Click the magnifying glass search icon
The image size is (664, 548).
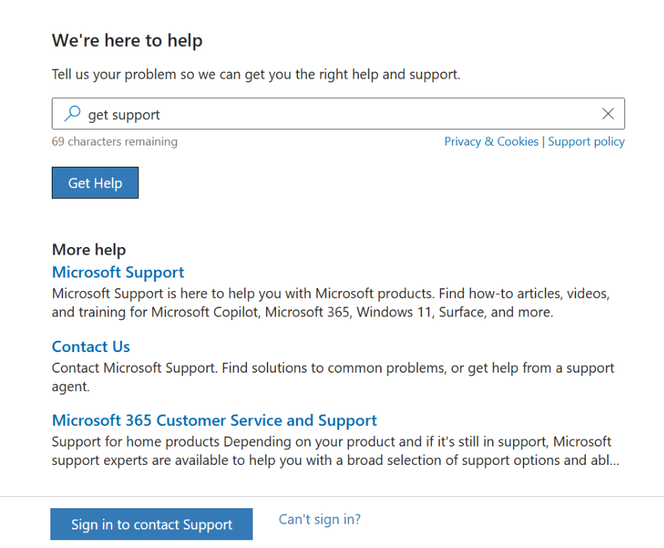tap(72, 114)
